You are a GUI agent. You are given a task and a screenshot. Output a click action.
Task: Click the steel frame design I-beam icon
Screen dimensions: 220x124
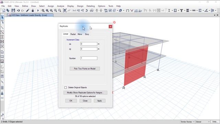(x=169, y=10)
